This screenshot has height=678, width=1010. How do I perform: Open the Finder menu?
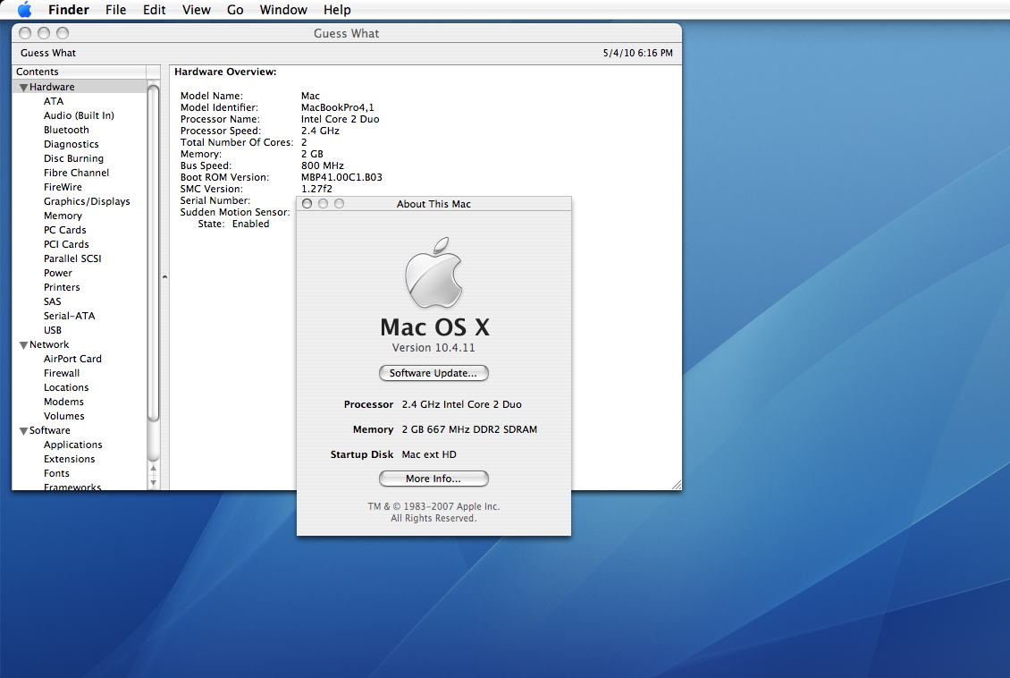coord(68,10)
